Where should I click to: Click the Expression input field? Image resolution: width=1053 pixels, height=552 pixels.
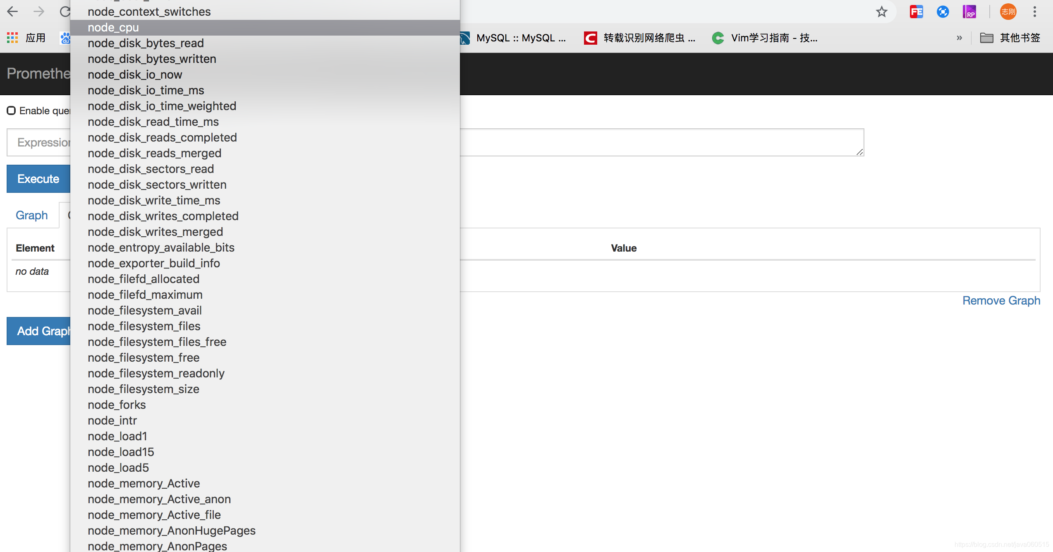(x=435, y=142)
